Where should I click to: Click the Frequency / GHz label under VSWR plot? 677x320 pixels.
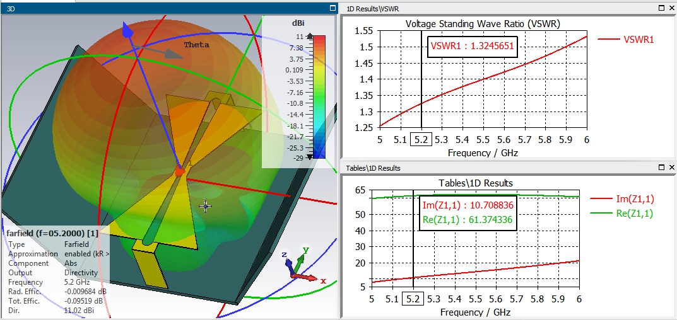(x=483, y=152)
